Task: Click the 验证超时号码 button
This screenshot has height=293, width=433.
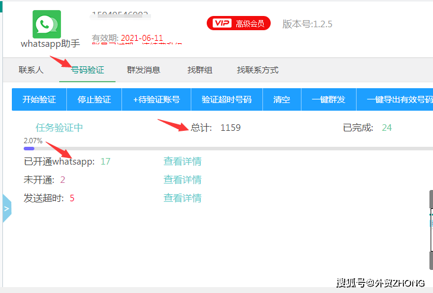Action: (x=226, y=99)
